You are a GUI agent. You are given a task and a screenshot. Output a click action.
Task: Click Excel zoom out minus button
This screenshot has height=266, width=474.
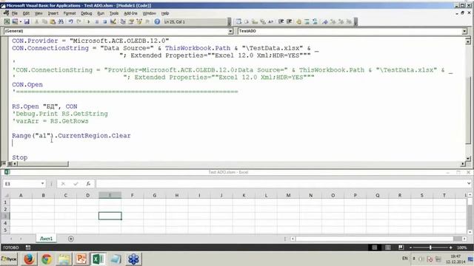410,248
